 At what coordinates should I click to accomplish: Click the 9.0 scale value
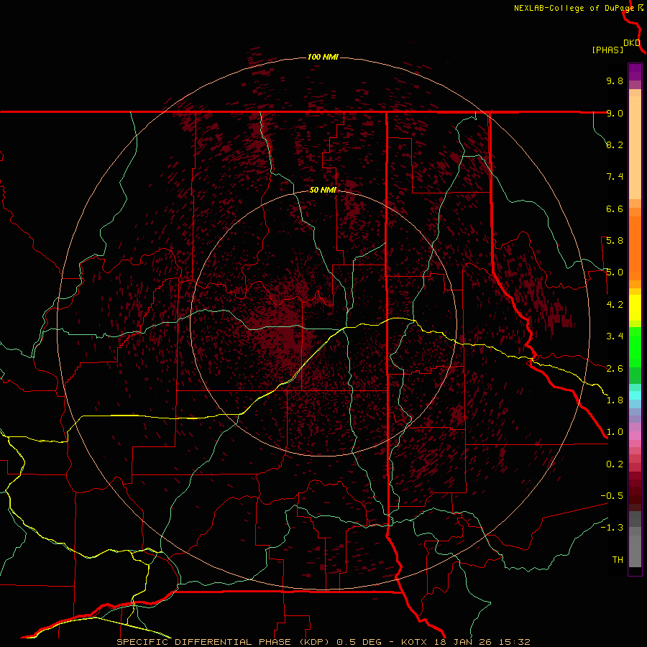(x=615, y=113)
